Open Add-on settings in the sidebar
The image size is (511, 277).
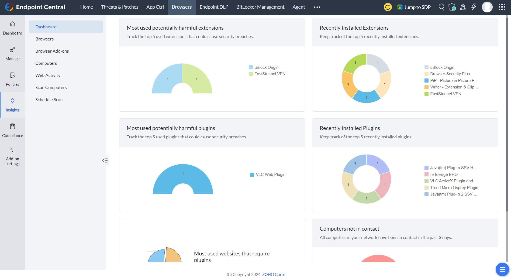(12, 156)
